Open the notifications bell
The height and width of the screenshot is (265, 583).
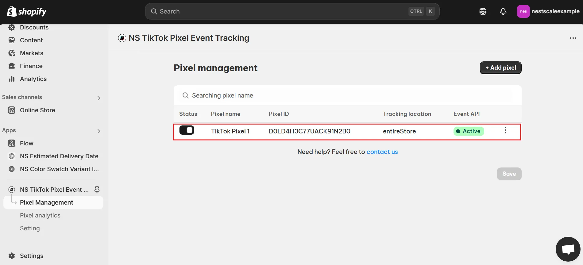click(503, 11)
